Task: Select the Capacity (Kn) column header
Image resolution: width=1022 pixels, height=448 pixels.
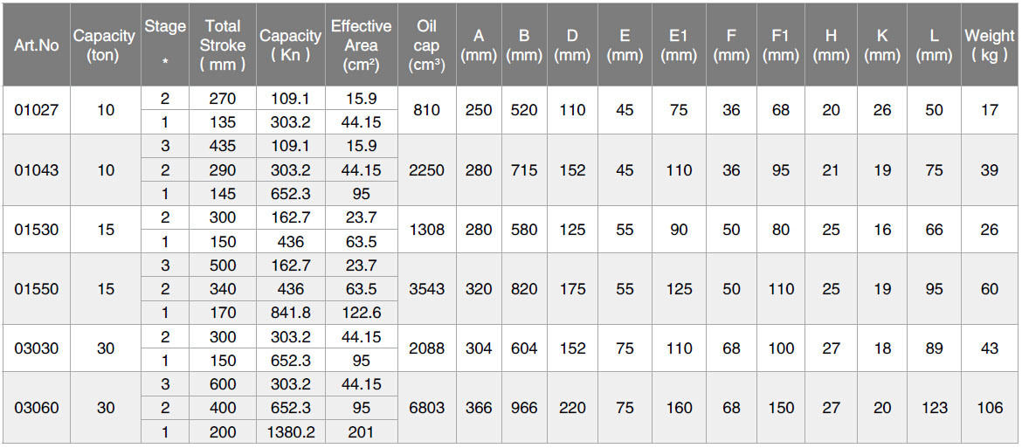Action: coord(290,45)
